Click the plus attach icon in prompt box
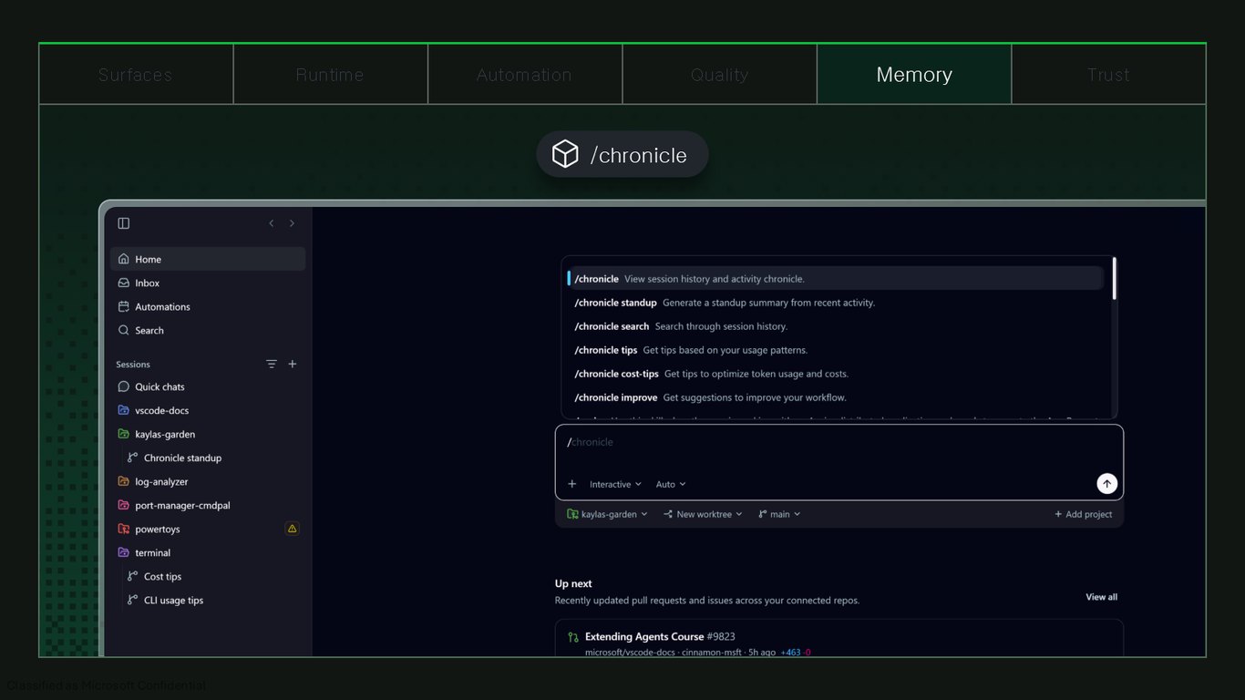Image resolution: width=1245 pixels, height=700 pixels. tap(572, 484)
